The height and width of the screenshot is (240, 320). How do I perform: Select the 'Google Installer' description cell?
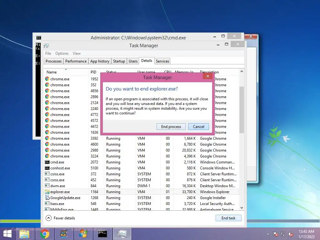(213, 198)
